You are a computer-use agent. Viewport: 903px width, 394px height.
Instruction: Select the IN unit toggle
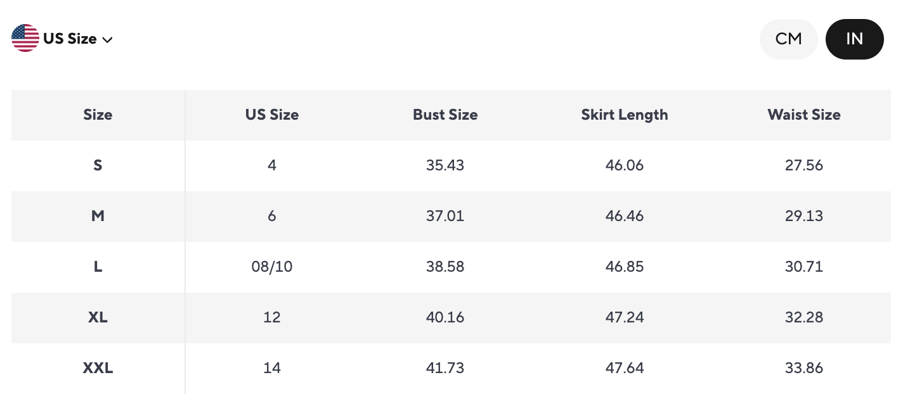[x=854, y=39]
